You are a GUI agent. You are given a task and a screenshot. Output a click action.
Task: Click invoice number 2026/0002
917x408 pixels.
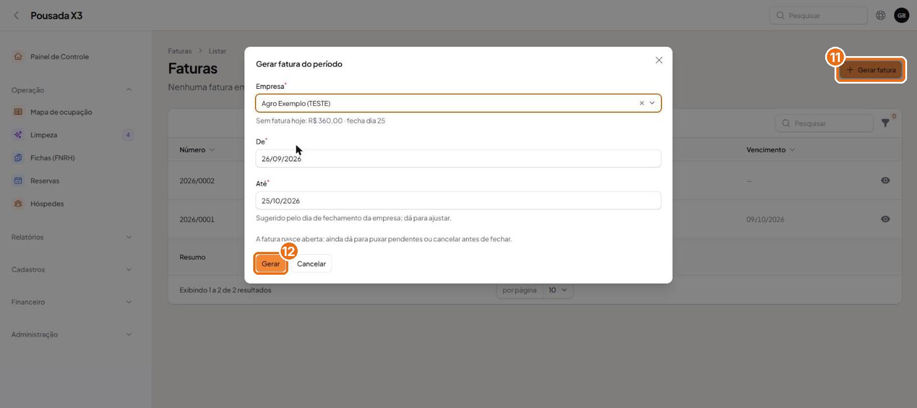197,181
